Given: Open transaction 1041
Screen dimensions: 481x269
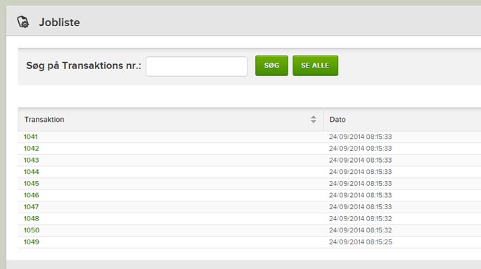Looking at the screenshot, I should click(x=31, y=137).
